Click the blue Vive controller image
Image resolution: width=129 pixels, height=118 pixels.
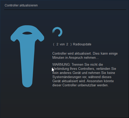pyautogui.click(x=27, y=56)
